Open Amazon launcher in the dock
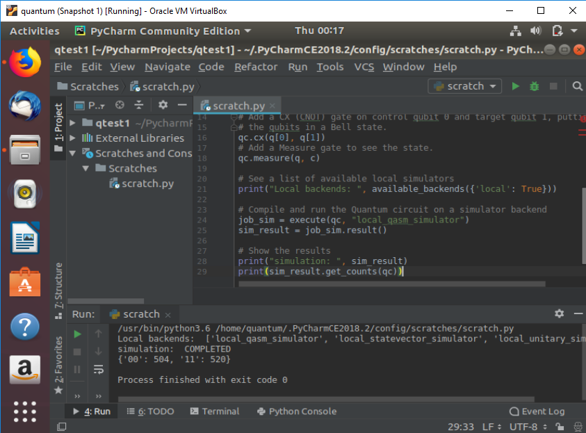586x433 pixels. click(x=25, y=370)
